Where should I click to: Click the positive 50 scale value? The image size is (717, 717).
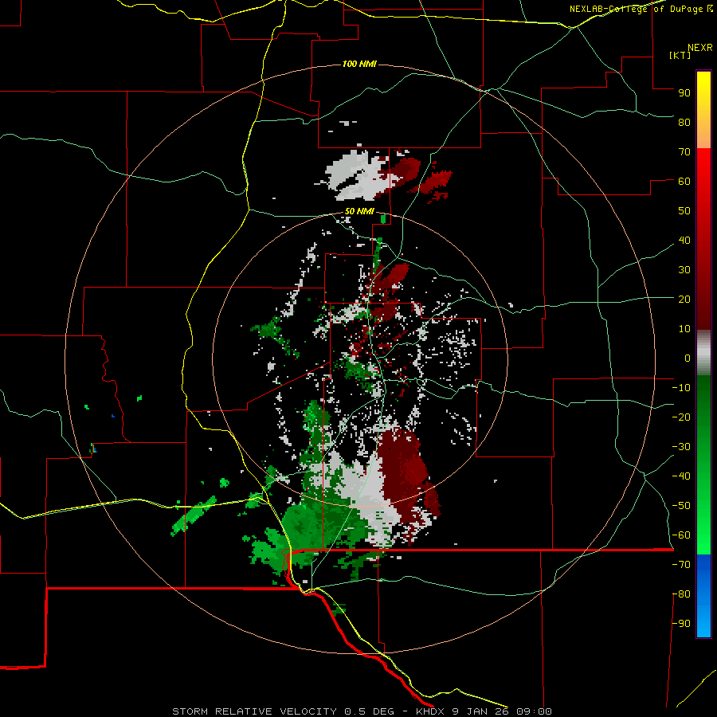click(x=684, y=211)
